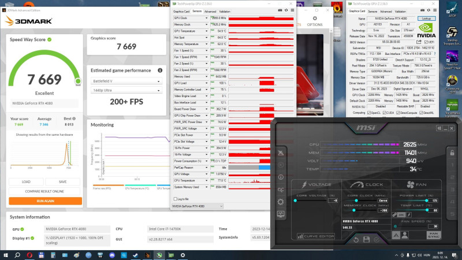Viewport: 462px width, 260px height.
Task: Switch to Sensors tab in right GPU-Z window
Action: pyautogui.click(x=372, y=12)
